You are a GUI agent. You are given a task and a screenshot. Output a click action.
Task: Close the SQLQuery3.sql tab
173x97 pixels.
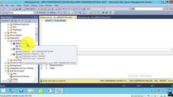(x=75, y=17)
